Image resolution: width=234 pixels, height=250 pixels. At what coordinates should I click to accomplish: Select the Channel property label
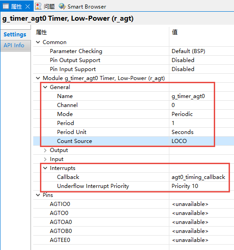(67, 105)
